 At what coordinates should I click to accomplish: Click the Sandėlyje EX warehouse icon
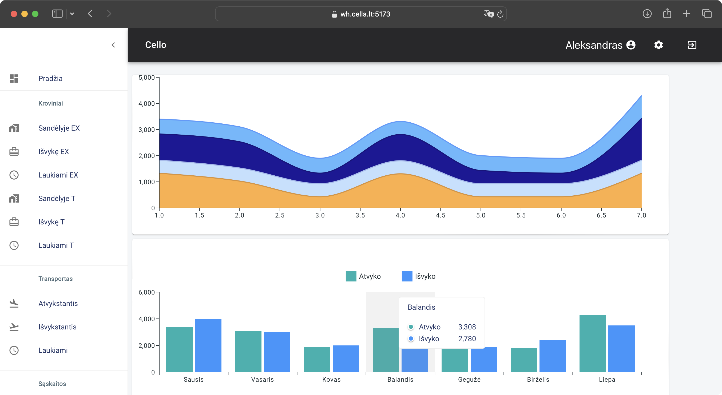pyautogui.click(x=14, y=128)
